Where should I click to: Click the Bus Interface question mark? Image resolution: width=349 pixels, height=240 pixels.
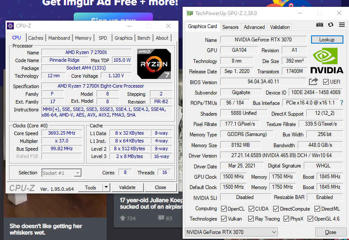pyautogui.click(x=341, y=103)
